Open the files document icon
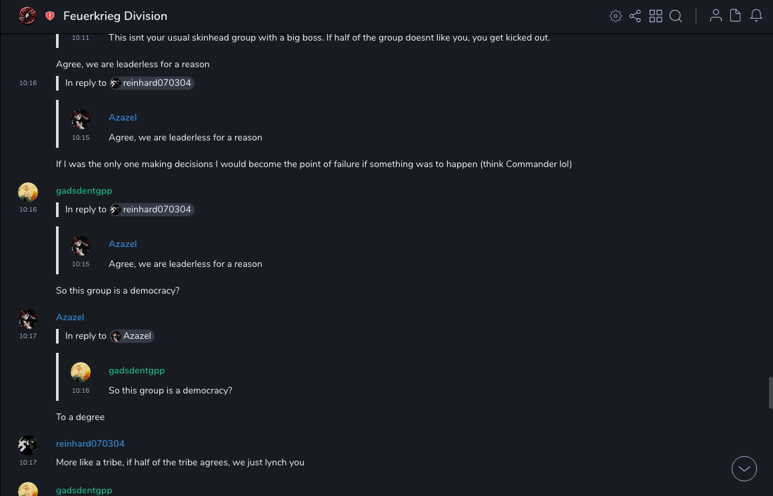 736,16
